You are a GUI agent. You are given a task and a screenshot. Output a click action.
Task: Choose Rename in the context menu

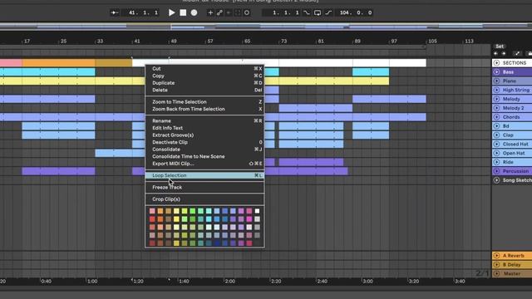(204, 120)
